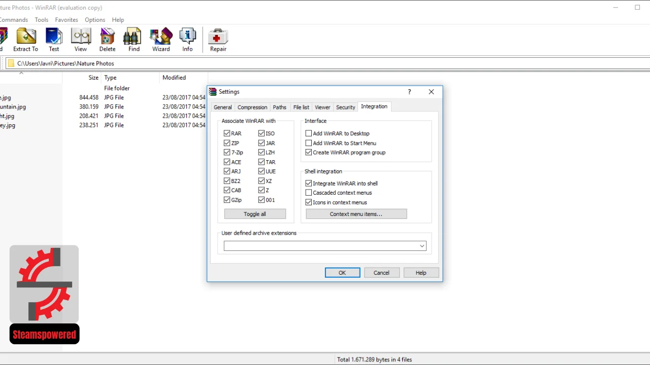
Task: Open the View toolbar icon
Action: (81, 40)
